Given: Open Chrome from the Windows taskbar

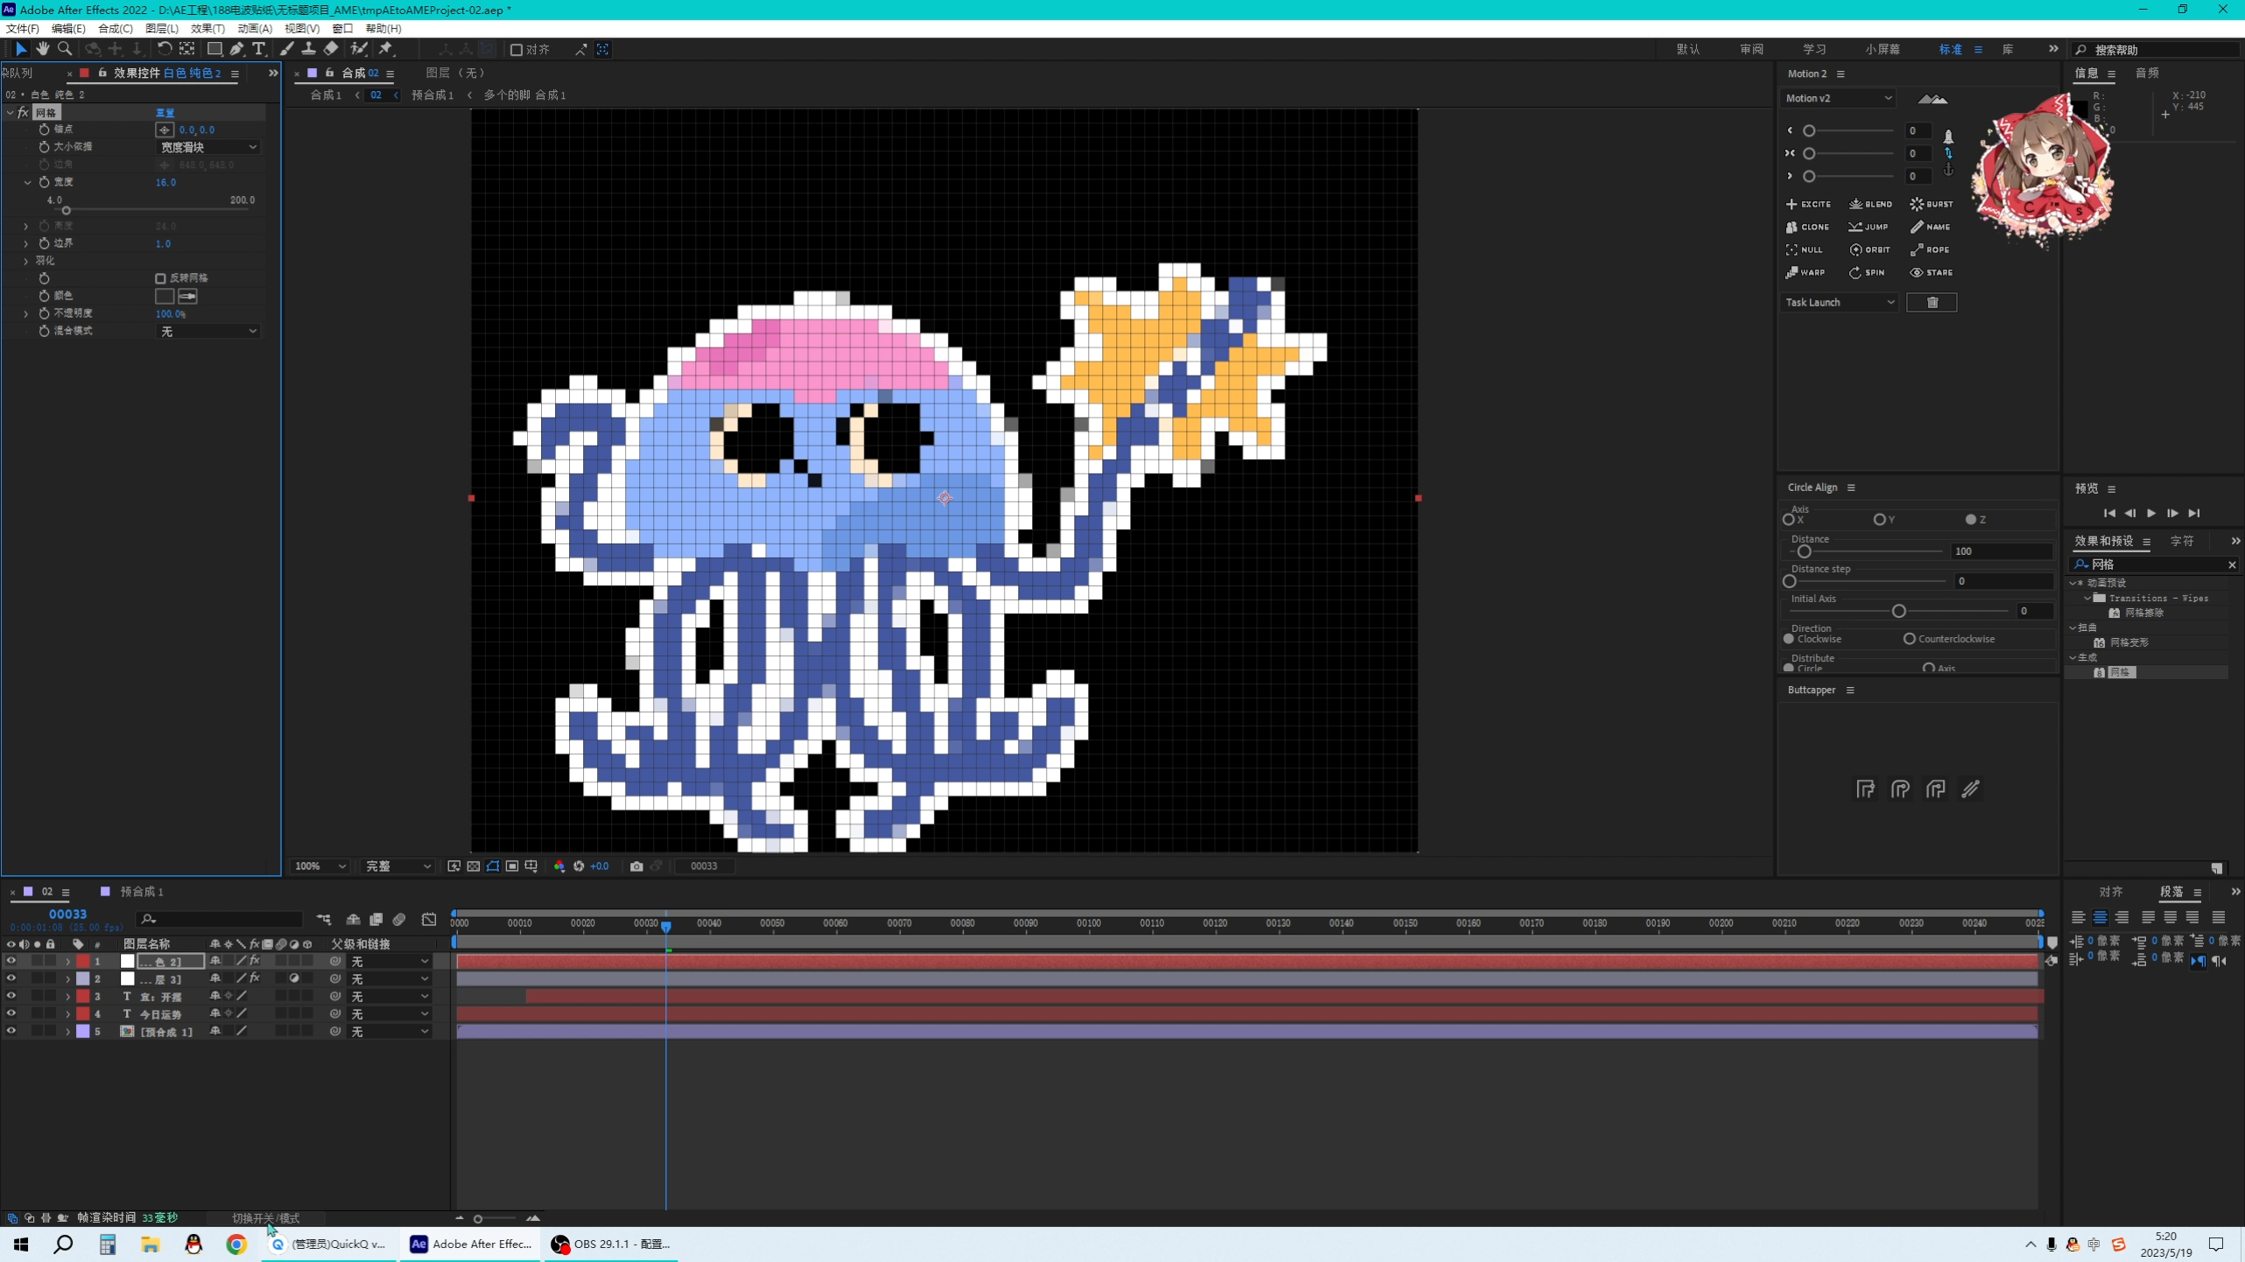Looking at the screenshot, I should (x=236, y=1244).
